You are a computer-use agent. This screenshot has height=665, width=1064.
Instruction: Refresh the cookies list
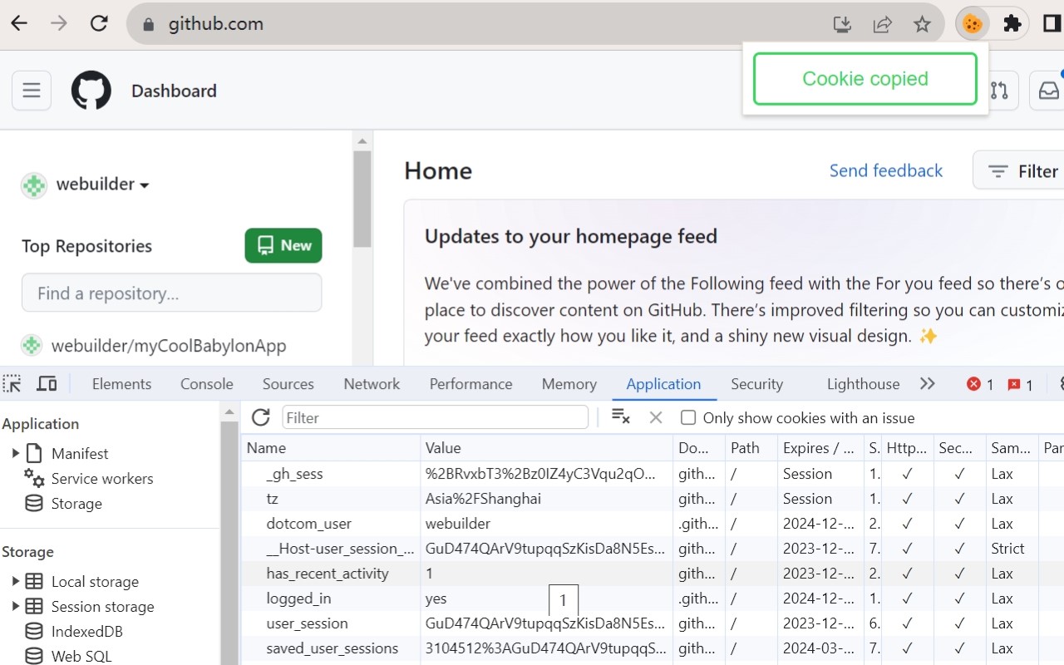(260, 417)
